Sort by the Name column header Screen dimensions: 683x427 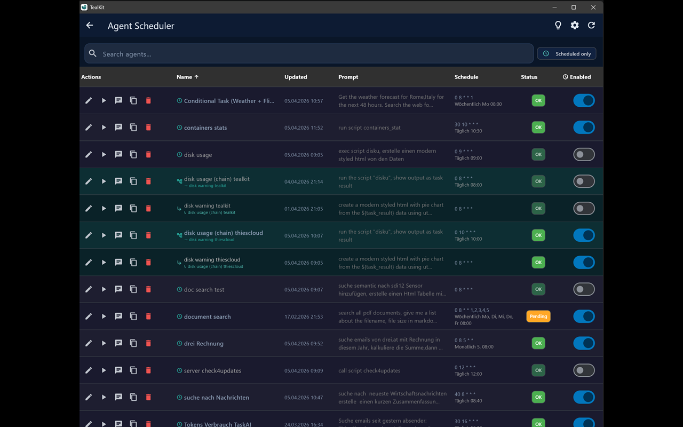coord(184,77)
